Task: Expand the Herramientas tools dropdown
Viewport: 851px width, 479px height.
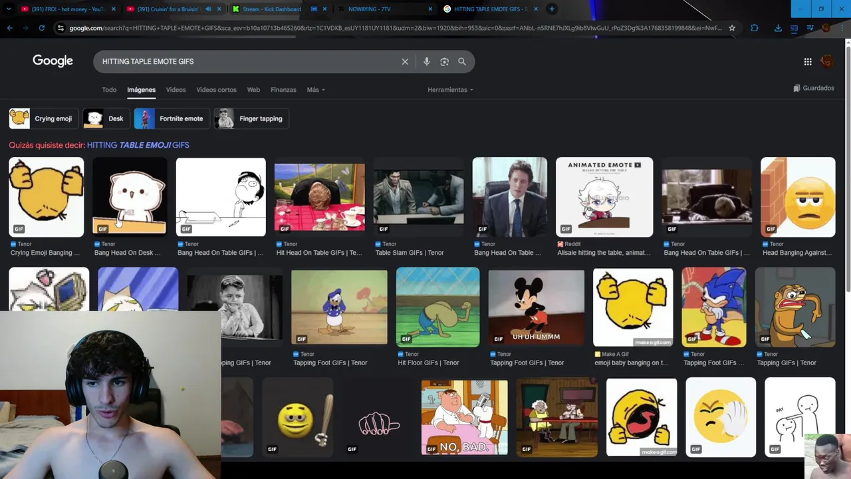Action: (450, 90)
